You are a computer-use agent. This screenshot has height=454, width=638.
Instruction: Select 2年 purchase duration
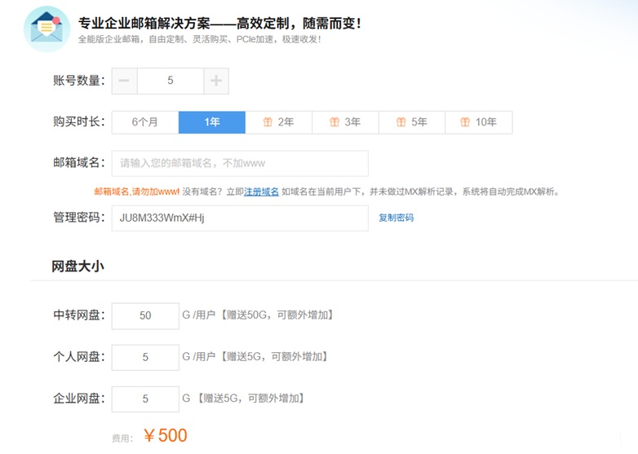click(x=279, y=122)
